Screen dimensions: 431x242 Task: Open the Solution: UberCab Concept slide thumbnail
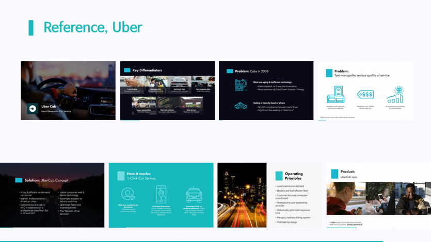click(52, 195)
